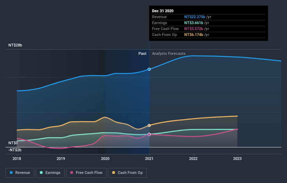
Task: Click the 2020 axis label
Action: point(105,159)
